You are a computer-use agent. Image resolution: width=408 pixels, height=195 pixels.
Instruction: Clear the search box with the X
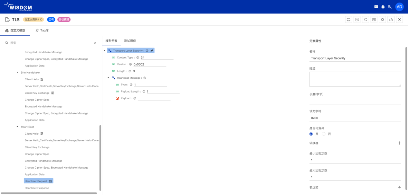95,43
